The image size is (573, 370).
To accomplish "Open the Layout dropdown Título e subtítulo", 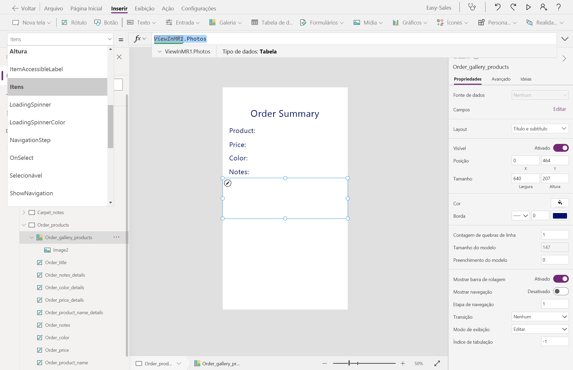I will point(540,129).
